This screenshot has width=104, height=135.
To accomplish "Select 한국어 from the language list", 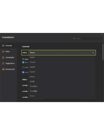I will (x=62, y=96).
